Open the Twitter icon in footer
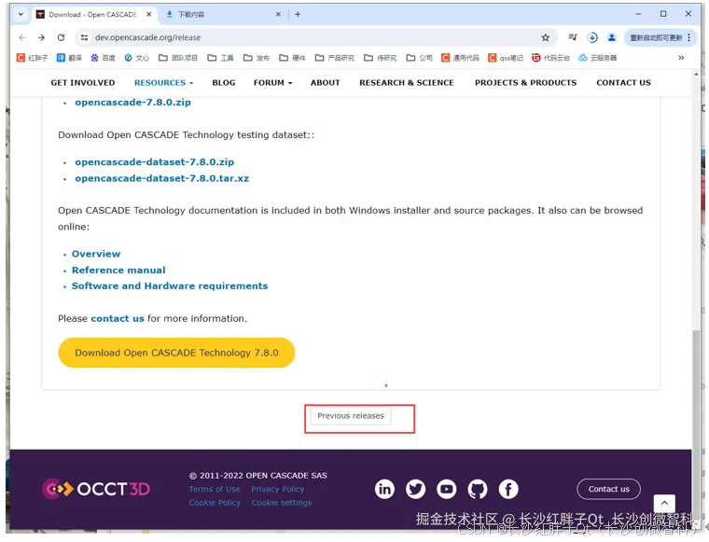Image resolution: width=709 pixels, height=542 pixels. (x=415, y=489)
